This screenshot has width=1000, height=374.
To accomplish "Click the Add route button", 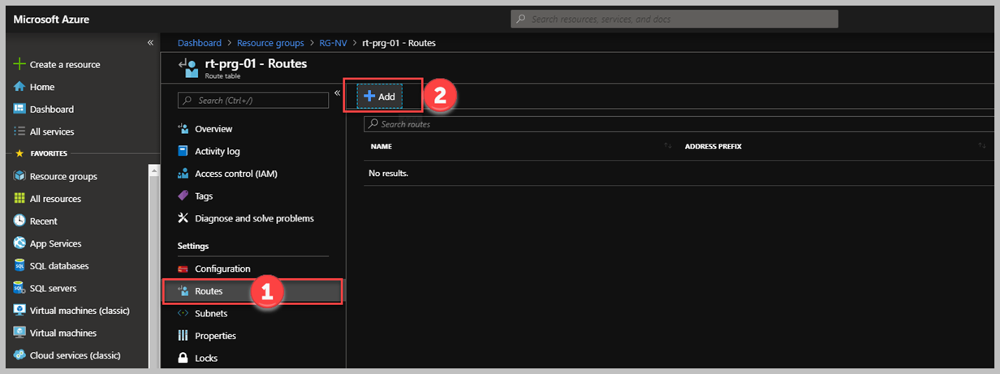I will [x=380, y=96].
